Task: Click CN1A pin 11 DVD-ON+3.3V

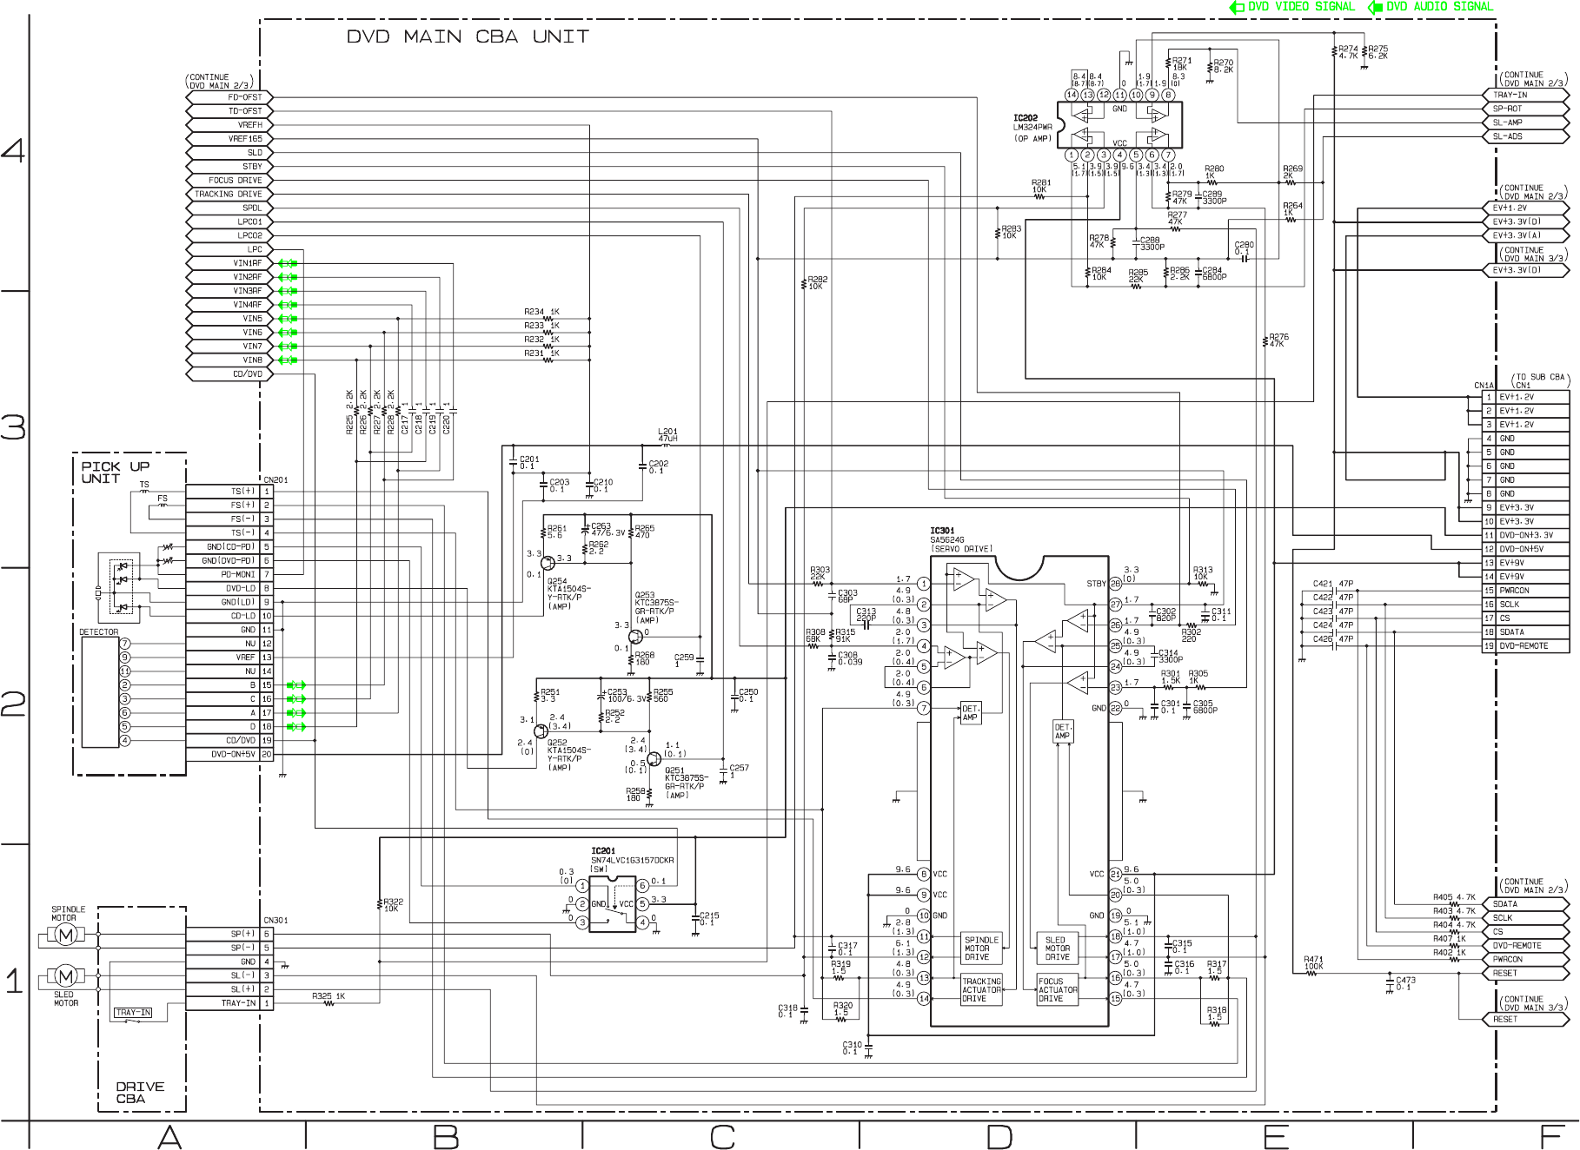Action: coord(1526,535)
